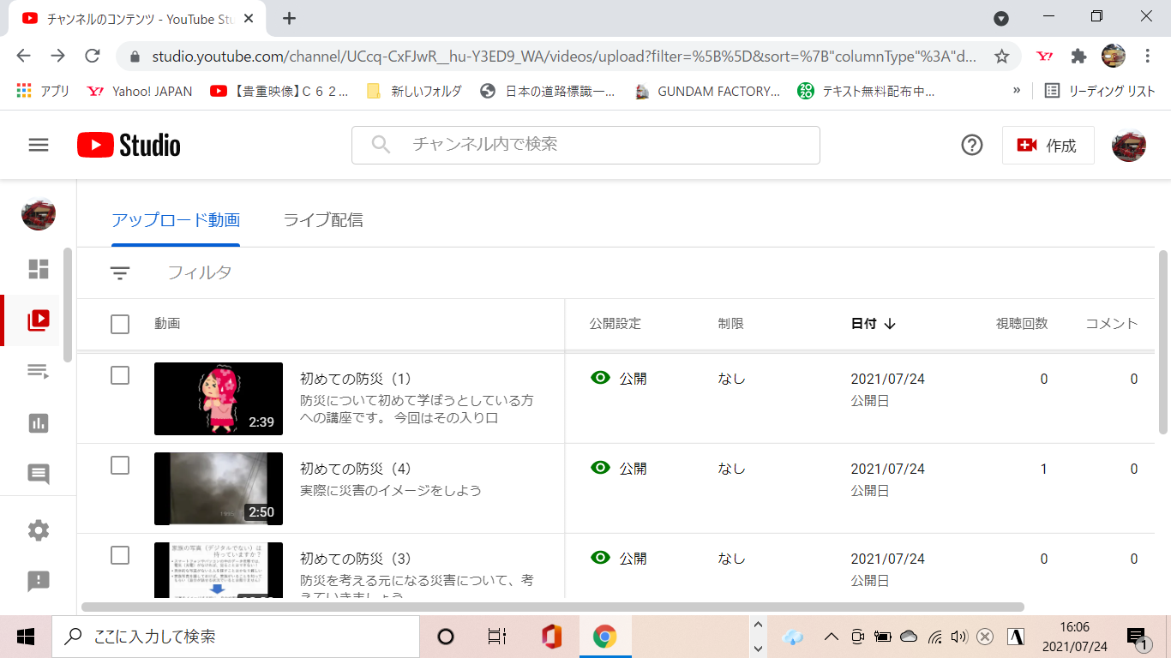
Task: Open visibility 公開 for 初めての防災（3）
Action: point(619,559)
